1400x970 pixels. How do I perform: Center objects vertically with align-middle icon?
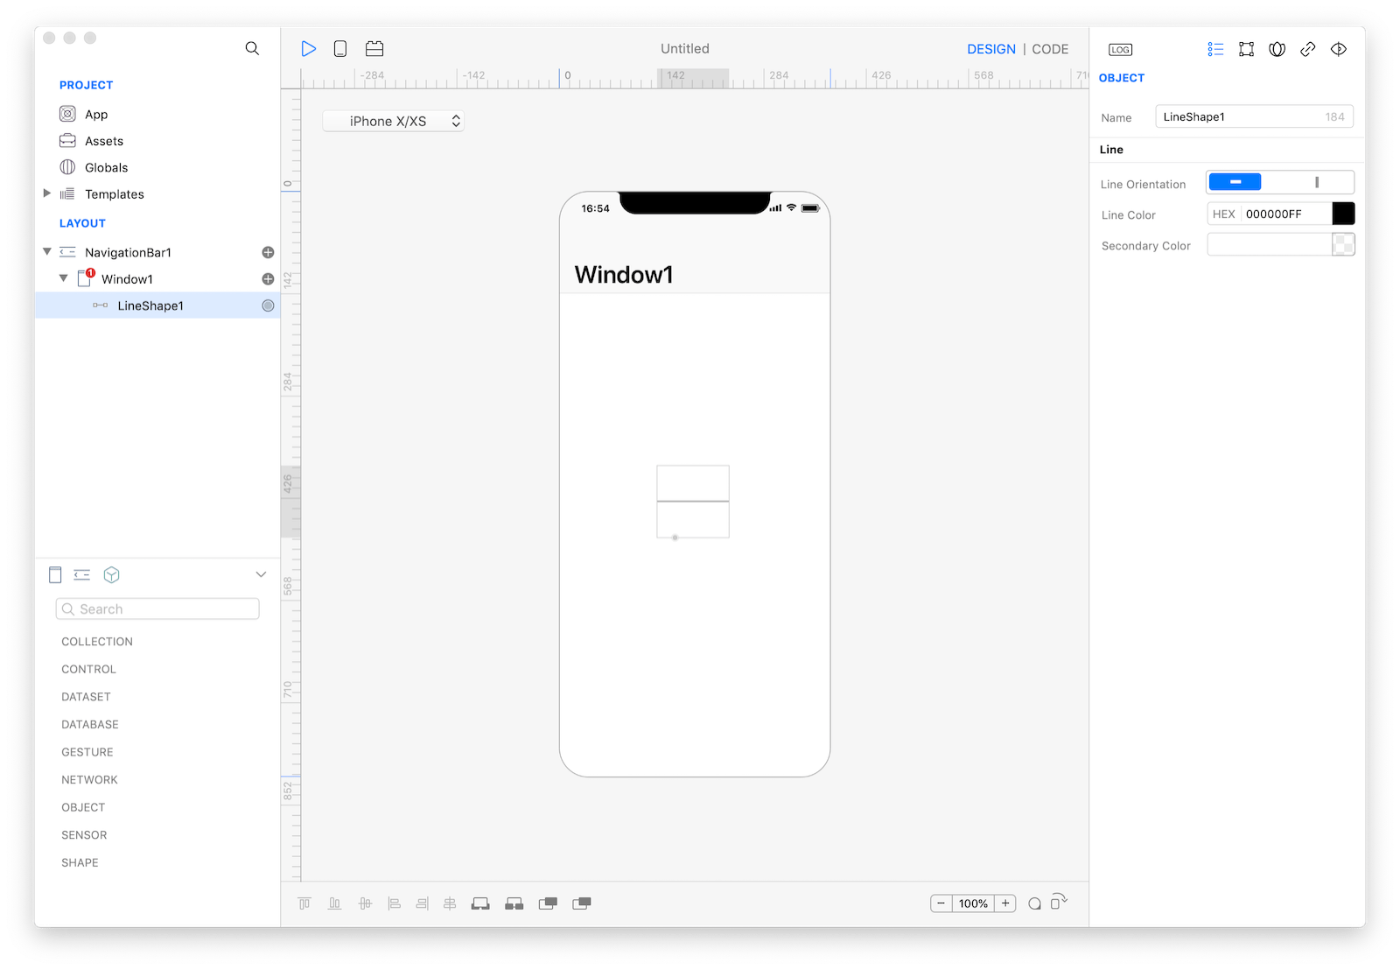click(x=365, y=903)
